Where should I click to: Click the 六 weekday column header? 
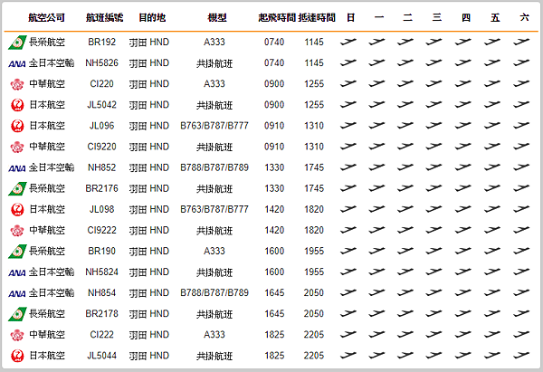[x=524, y=17]
